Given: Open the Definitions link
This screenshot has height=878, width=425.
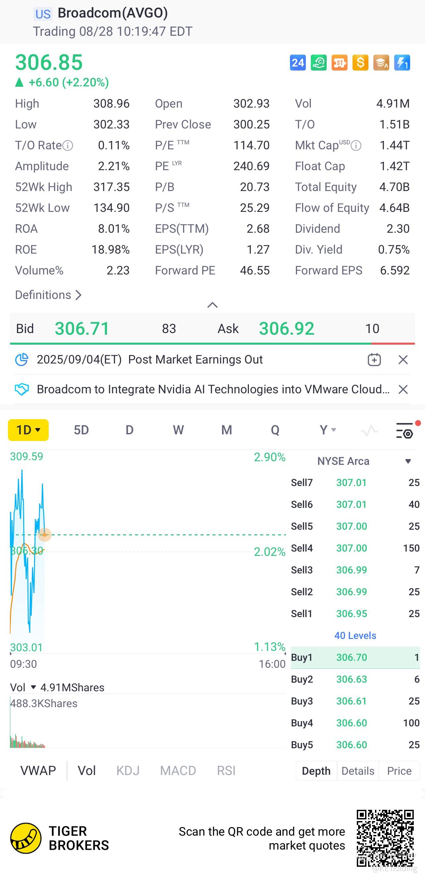Looking at the screenshot, I should (x=48, y=295).
